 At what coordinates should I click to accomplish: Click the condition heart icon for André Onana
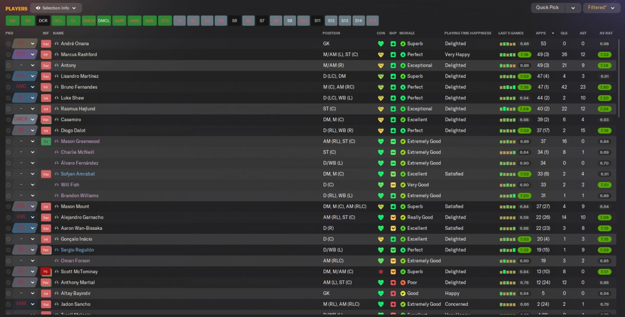click(381, 44)
